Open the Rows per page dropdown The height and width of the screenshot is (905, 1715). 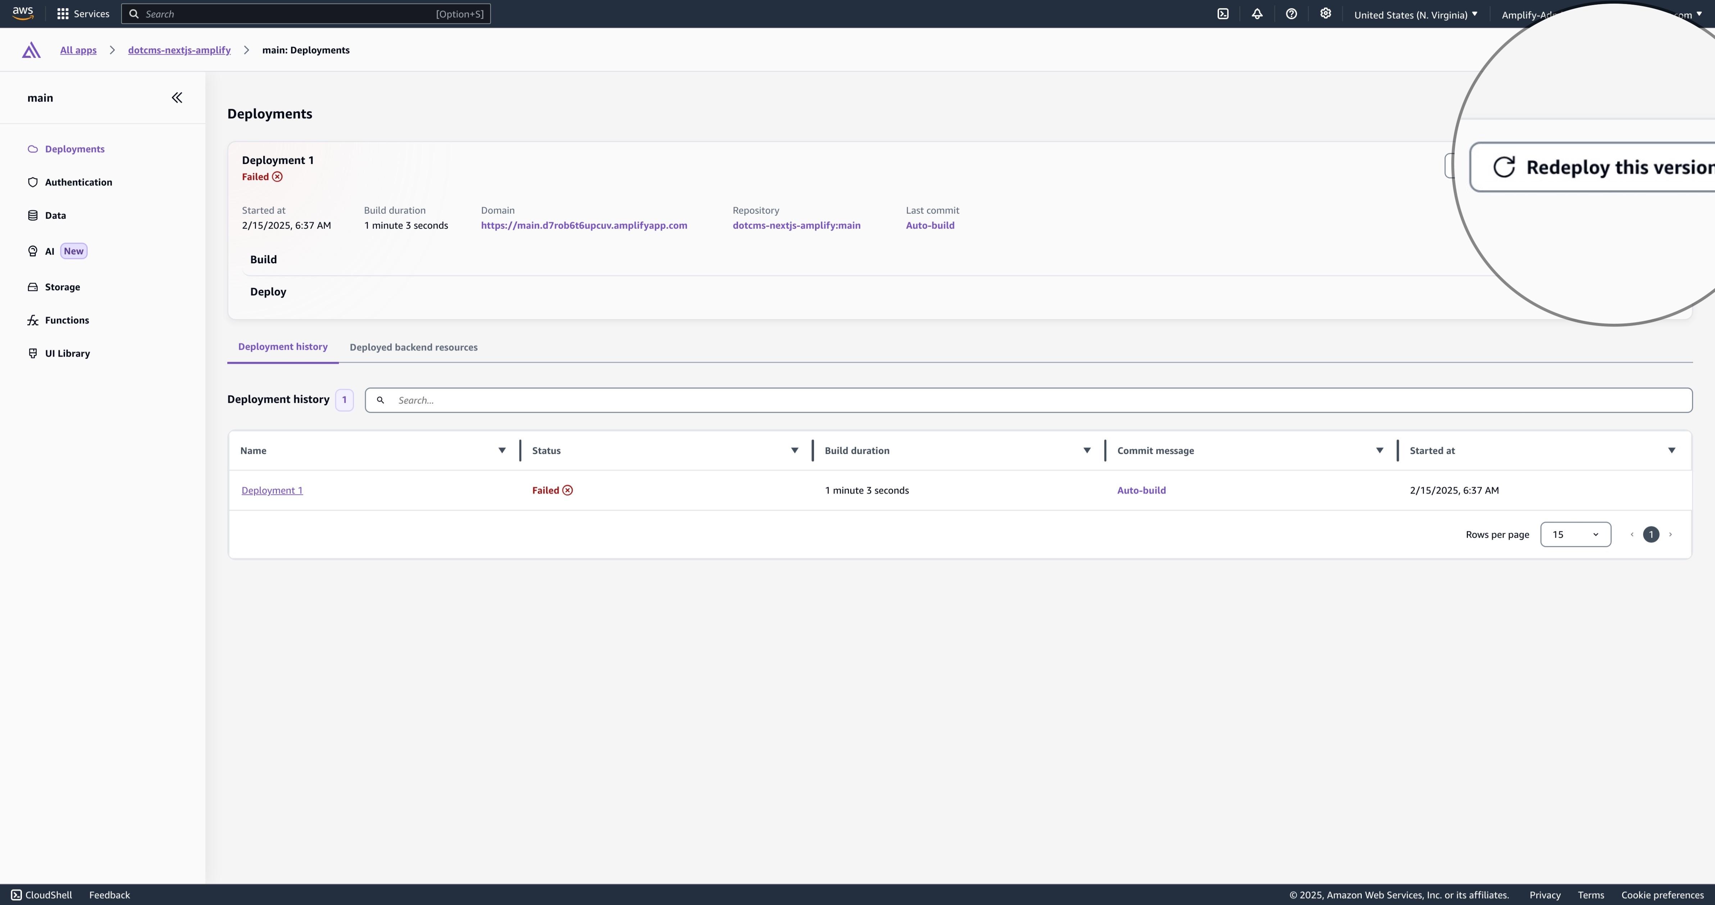pos(1575,534)
